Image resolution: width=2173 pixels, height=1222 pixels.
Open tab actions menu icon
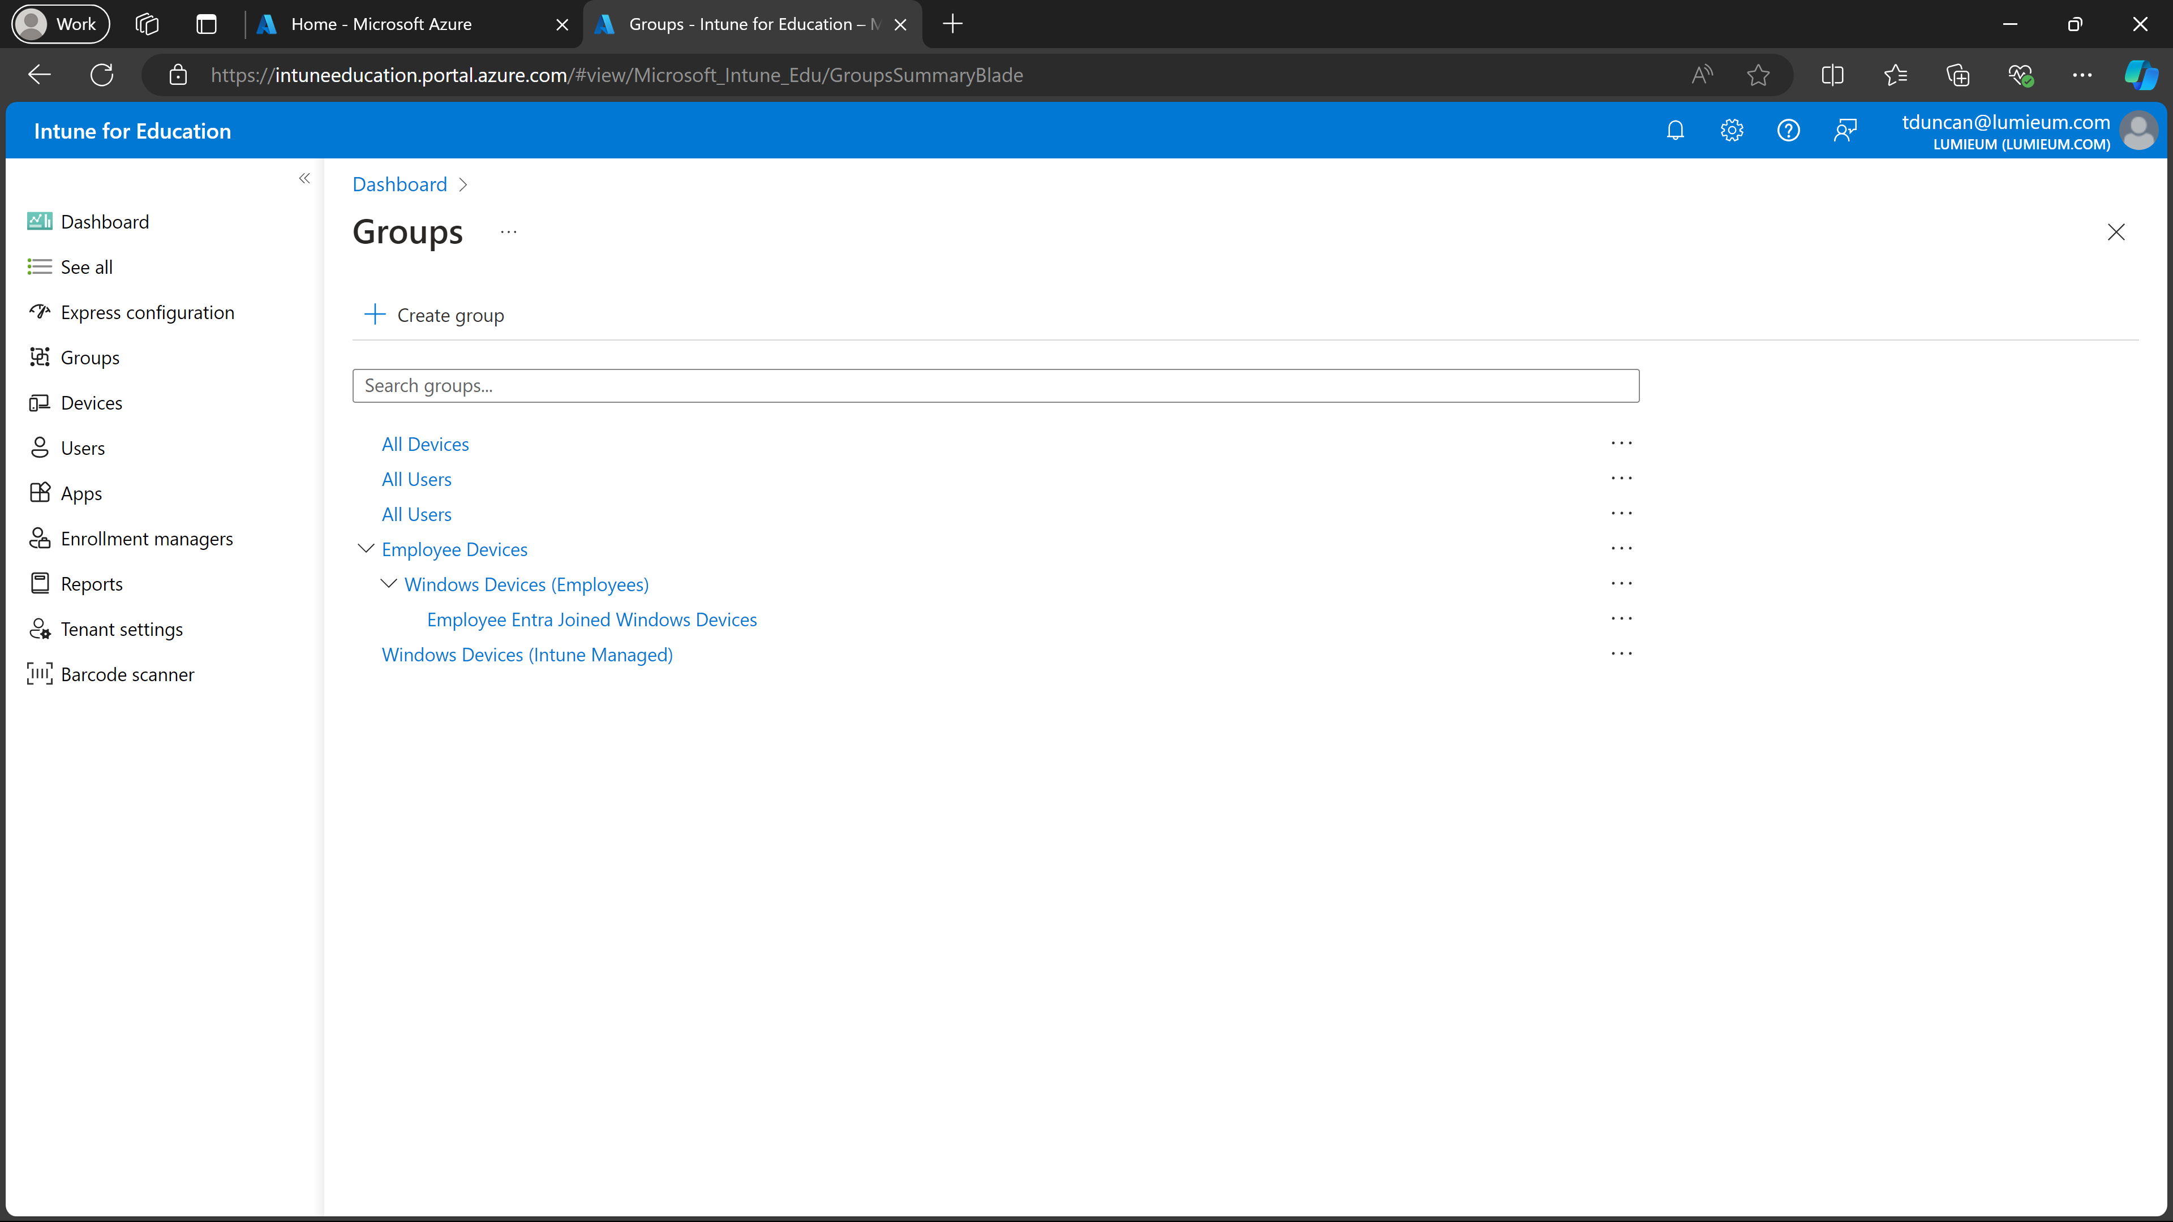[206, 24]
